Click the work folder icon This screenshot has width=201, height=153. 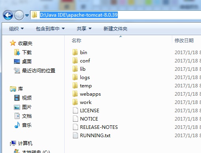click(x=75, y=102)
